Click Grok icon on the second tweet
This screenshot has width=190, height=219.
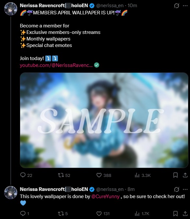point(176,189)
